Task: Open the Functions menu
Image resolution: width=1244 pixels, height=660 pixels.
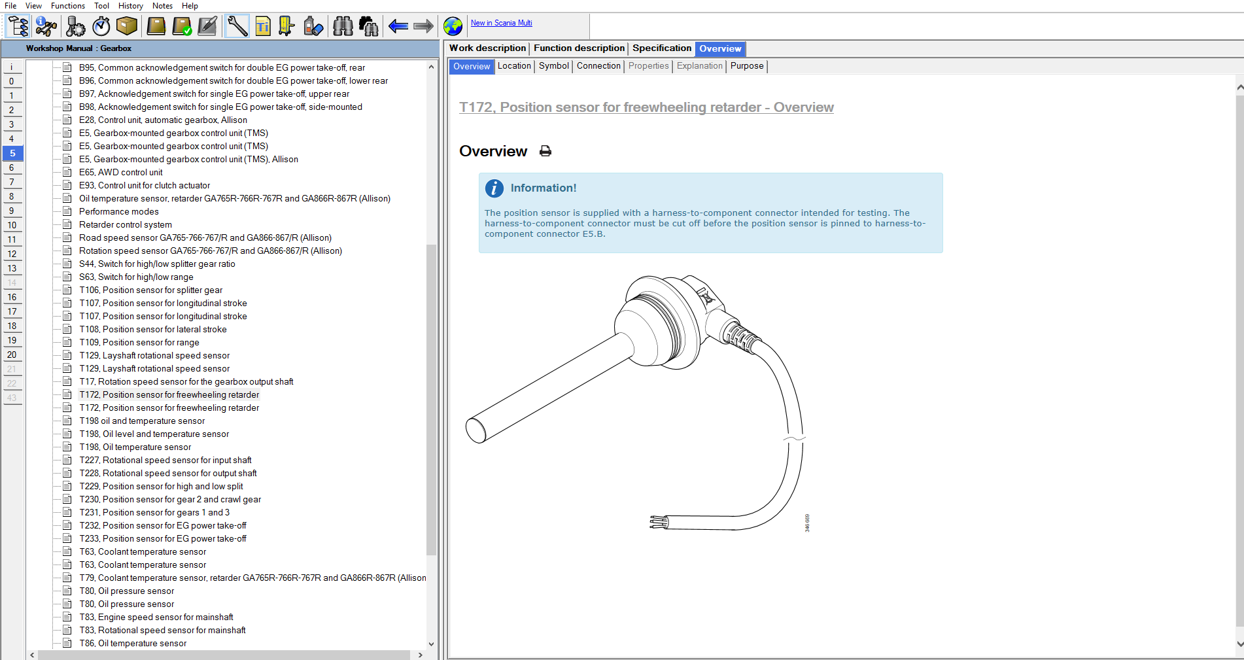Action: [x=68, y=6]
